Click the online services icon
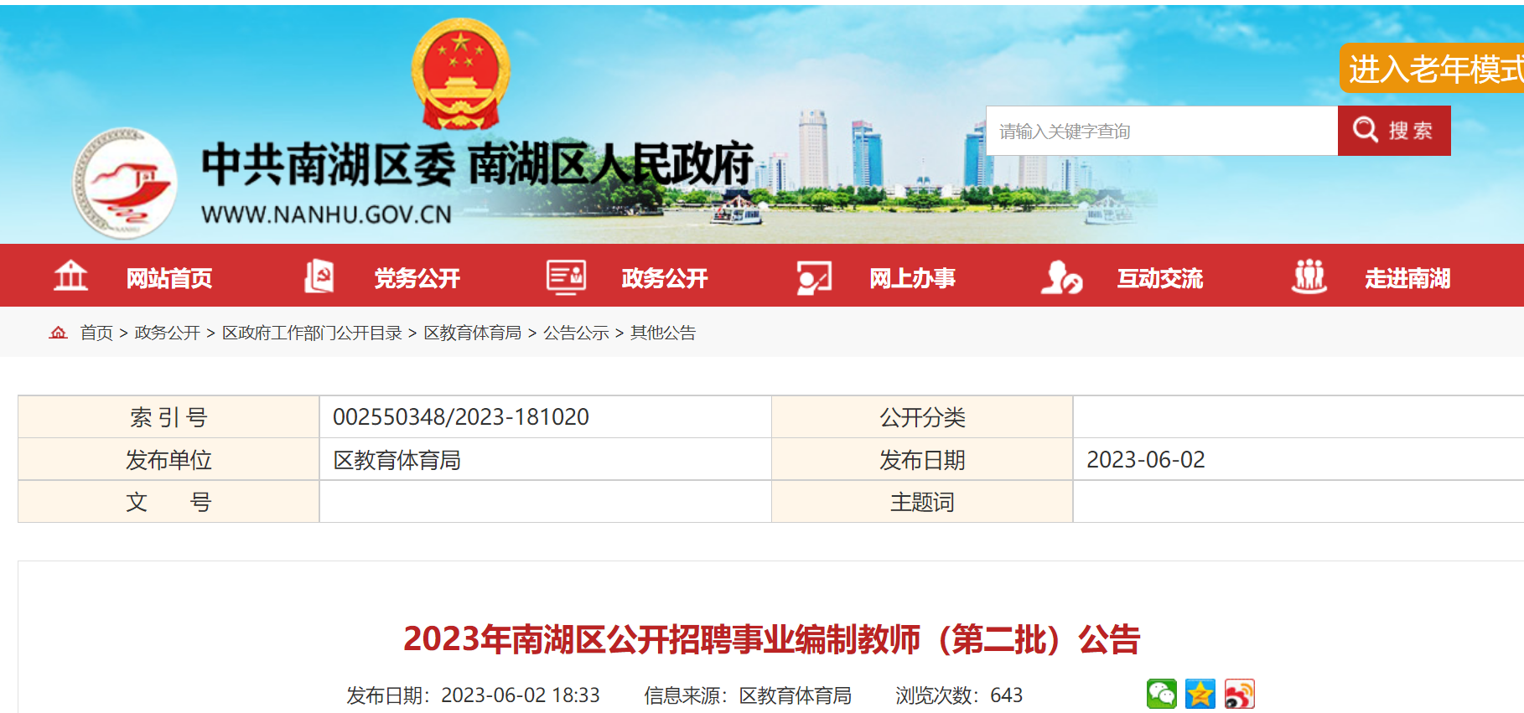The height and width of the screenshot is (713, 1524). pos(814,277)
